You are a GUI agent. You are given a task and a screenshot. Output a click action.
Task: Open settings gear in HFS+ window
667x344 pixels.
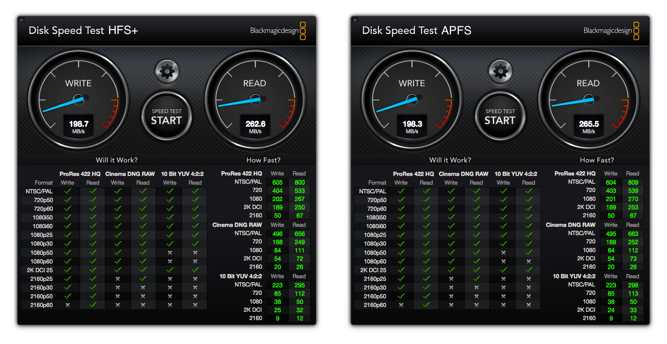tap(167, 71)
